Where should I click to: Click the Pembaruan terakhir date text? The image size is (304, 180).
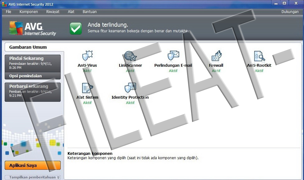click(x=30, y=94)
